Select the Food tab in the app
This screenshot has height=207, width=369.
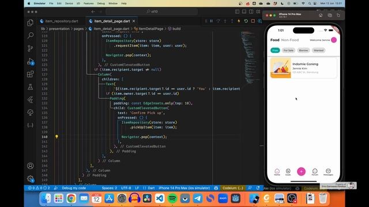pyautogui.click(x=274, y=40)
